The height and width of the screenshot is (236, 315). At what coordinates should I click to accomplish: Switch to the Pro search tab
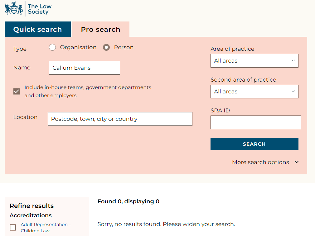tap(101, 29)
